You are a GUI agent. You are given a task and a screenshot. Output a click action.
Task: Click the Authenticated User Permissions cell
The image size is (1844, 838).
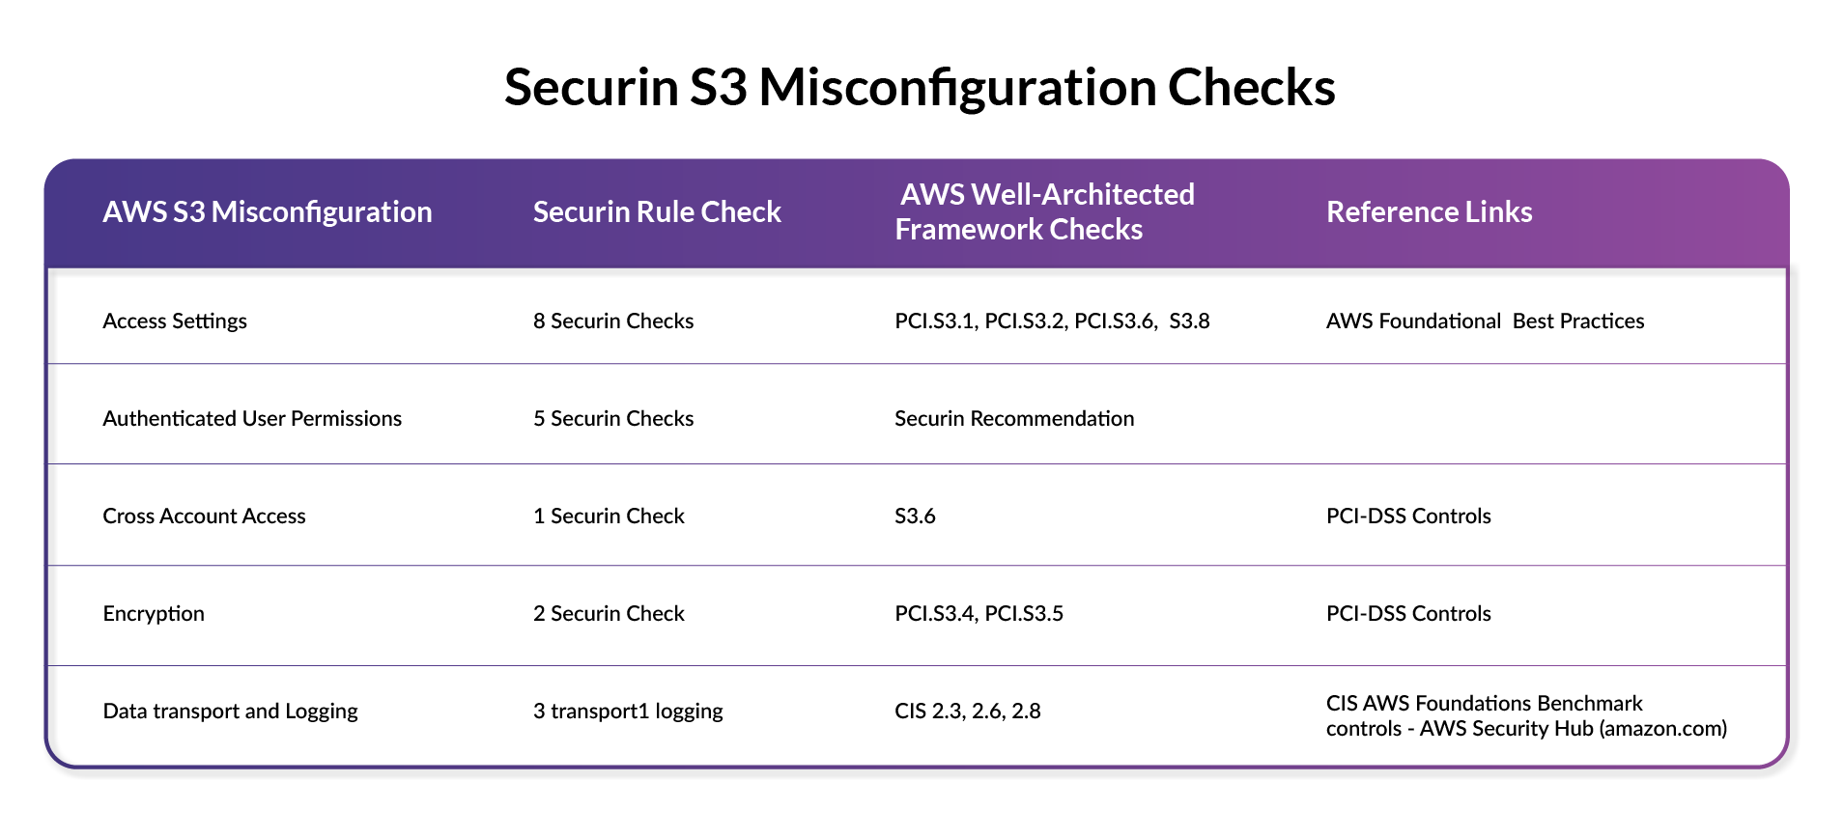coord(252,418)
